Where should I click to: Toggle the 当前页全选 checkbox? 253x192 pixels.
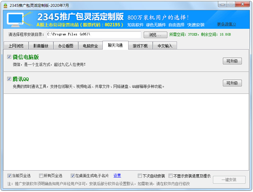(x=9, y=176)
